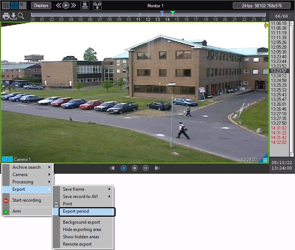Open the camera menu icon in video corner
Image resolution: width=295 pixels, height=250 pixels.
click(x=265, y=160)
